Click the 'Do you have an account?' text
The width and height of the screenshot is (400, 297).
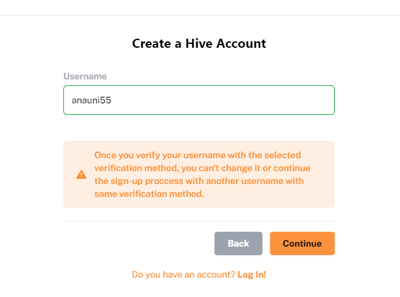tap(184, 274)
